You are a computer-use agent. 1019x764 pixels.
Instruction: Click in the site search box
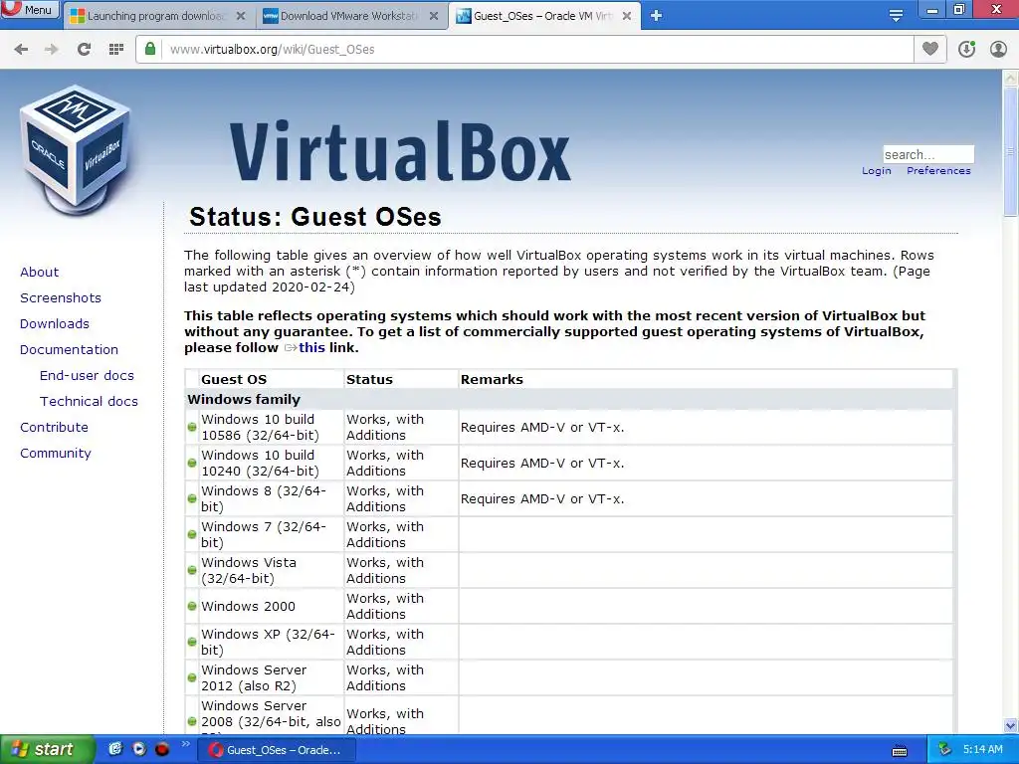click(928, 154)
